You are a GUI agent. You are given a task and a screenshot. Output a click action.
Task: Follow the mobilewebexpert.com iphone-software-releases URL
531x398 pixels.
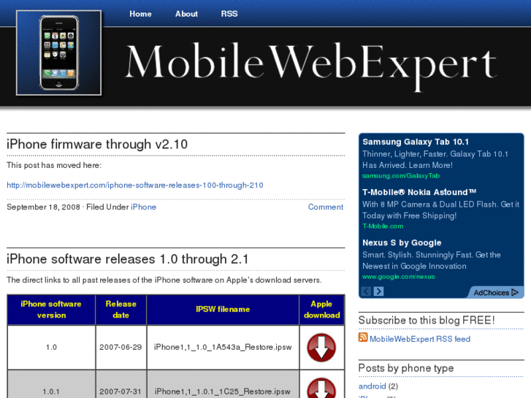[135, 185]
